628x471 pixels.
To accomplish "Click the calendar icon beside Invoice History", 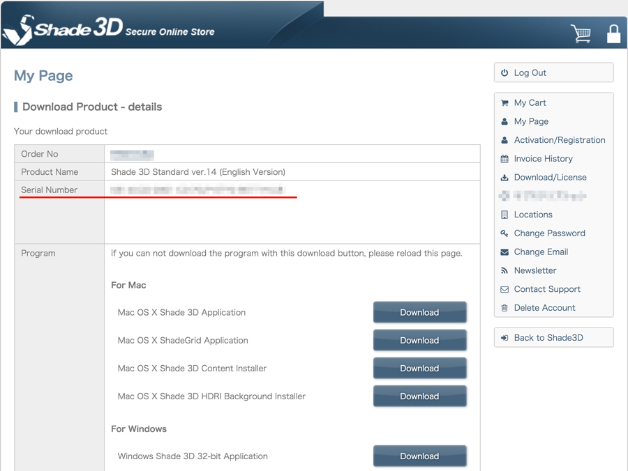I will pyautogui.click(x=504, y=159).
